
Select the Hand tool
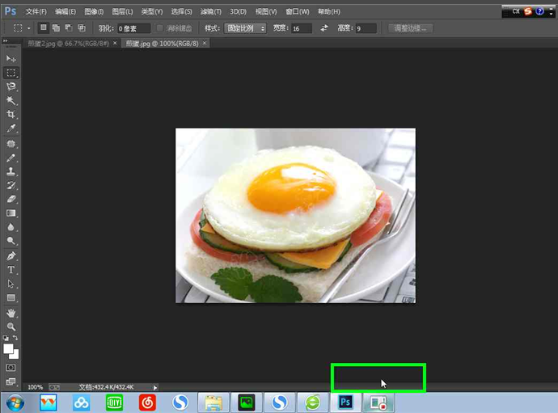point(11,313)
